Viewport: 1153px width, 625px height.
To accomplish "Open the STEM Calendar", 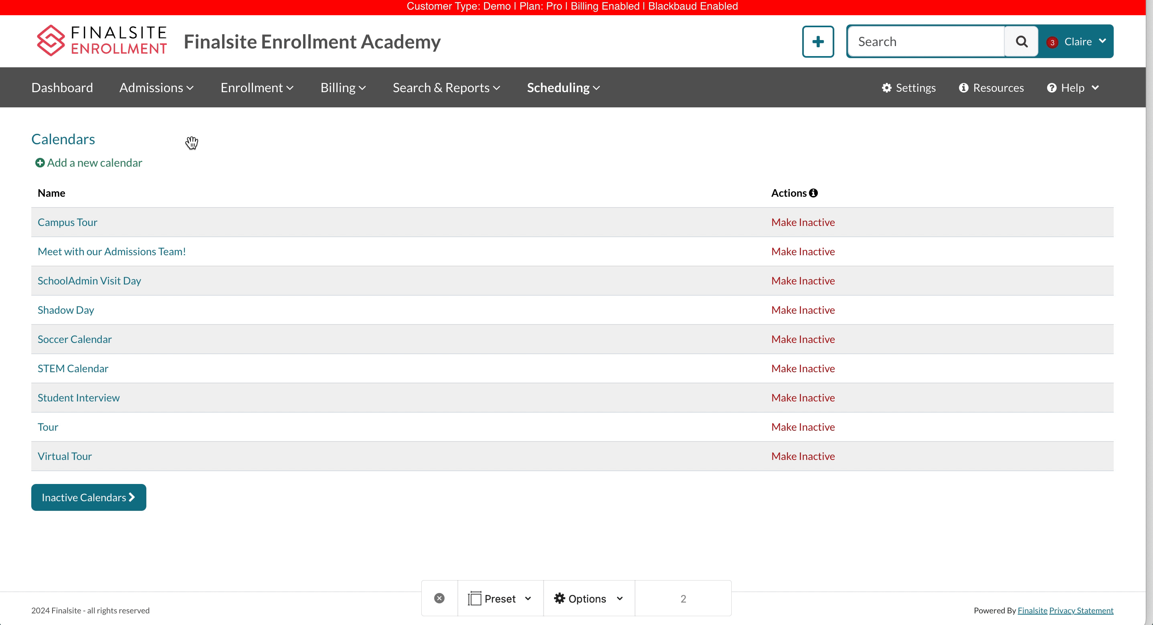I will point(73,368).
